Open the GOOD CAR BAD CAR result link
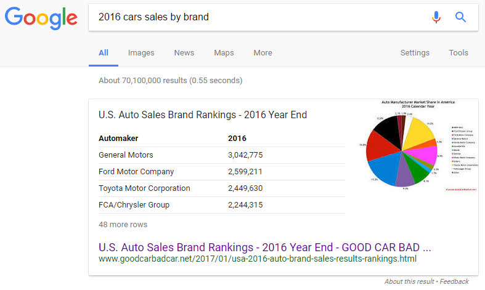This screenshot has width=485, height=290. [x=264, y=247]
